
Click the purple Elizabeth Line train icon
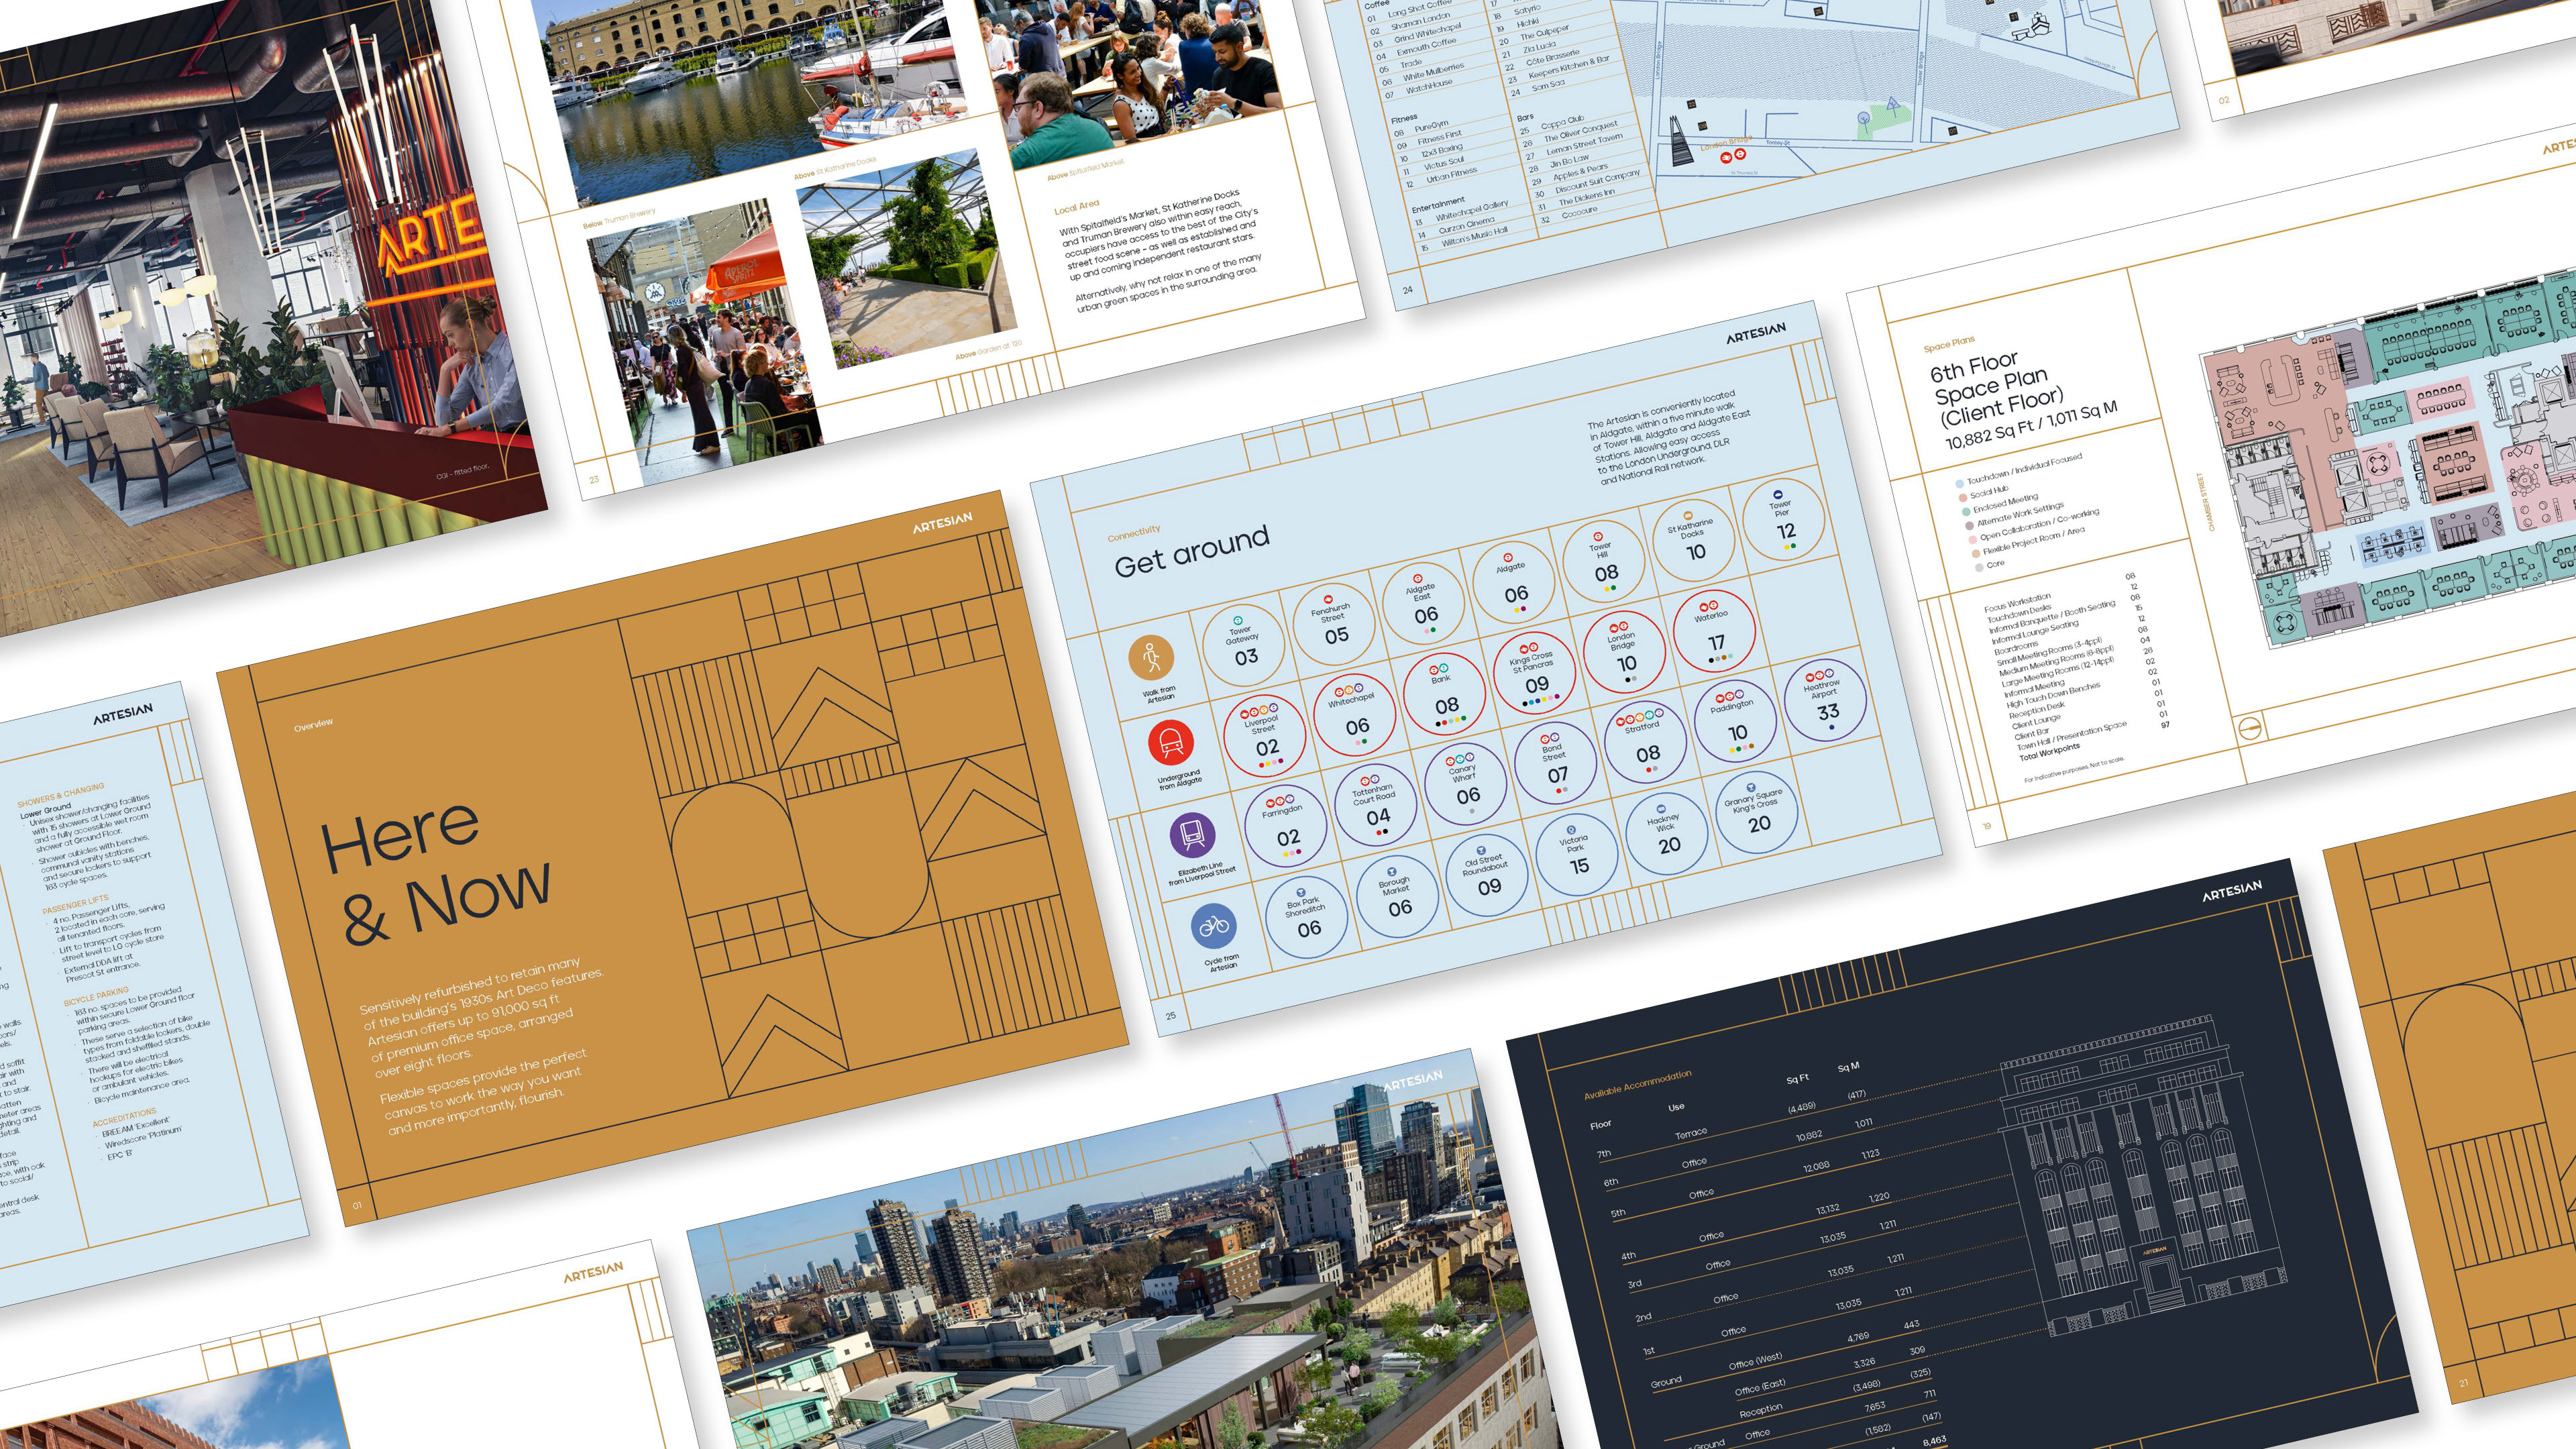pyautogui.click(x=1192, y=834)
